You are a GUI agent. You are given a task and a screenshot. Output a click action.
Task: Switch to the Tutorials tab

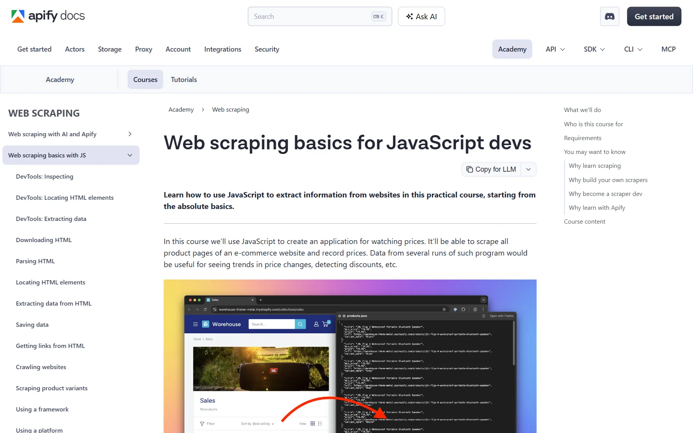184,80
